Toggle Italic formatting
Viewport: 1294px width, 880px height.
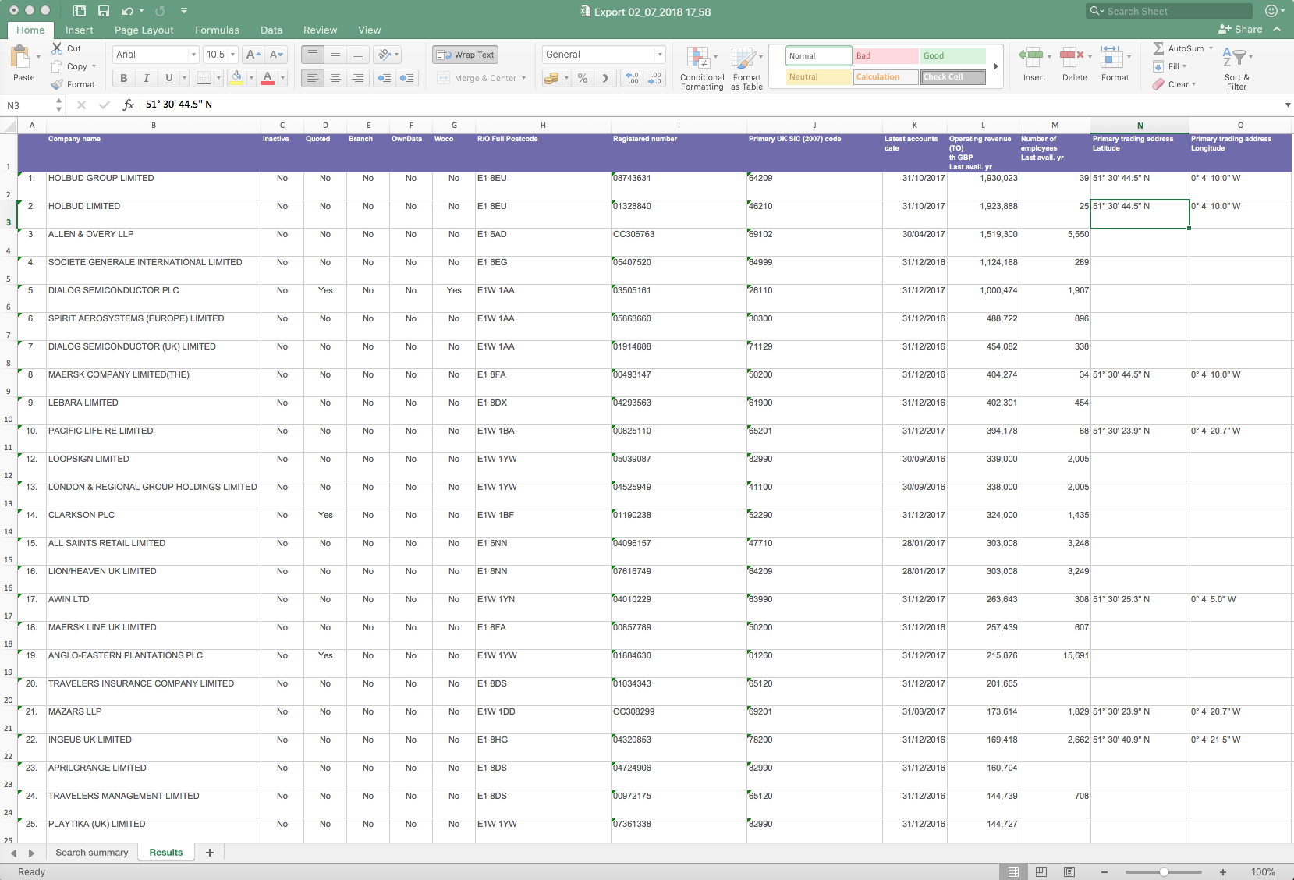tap(146, 78)
